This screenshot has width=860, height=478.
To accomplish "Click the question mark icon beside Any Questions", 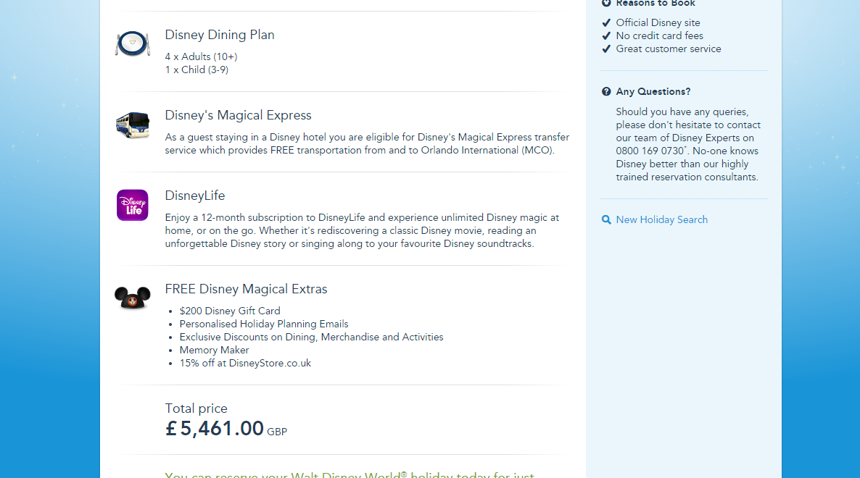I will pos(606,91).
